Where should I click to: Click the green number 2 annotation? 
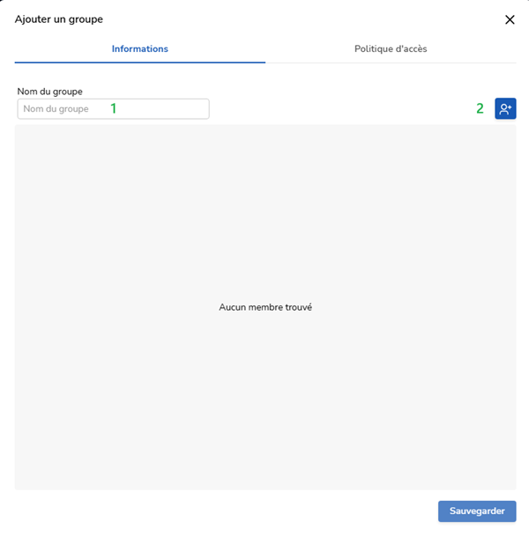(x=480, y=108)
